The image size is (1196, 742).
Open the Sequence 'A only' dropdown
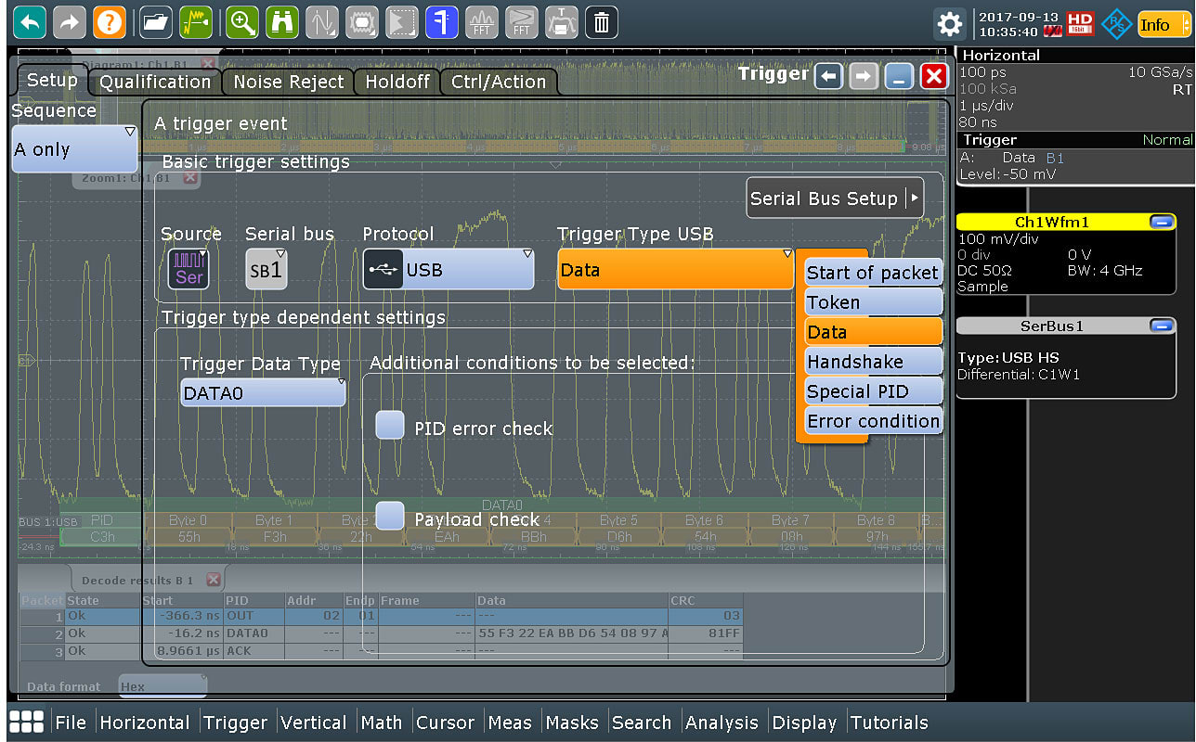(74, 149)
